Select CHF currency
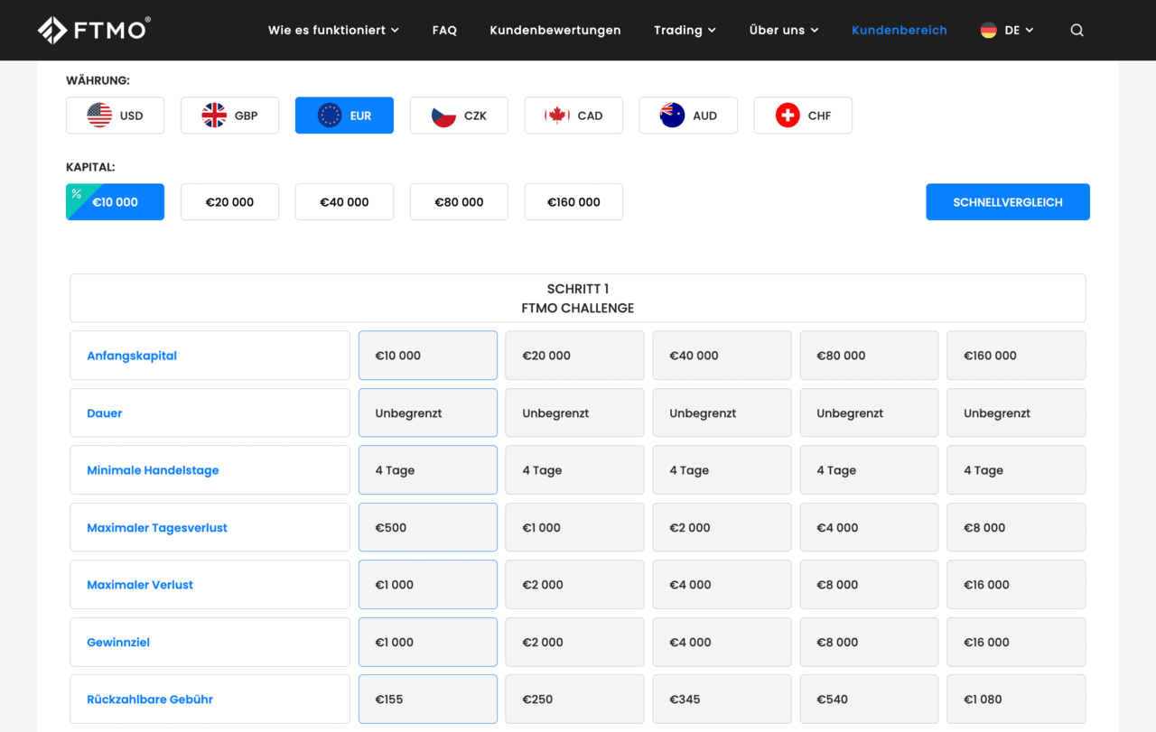This screenshot has width=1156, height=732. click(x=803, y=116)
